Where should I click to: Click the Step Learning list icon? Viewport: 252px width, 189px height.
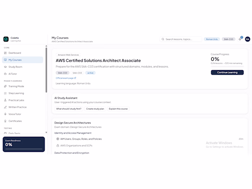tap(5, 93)
